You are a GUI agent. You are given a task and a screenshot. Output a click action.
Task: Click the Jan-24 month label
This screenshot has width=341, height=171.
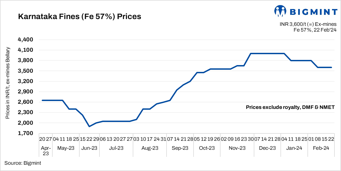pyautogui.click(x=294, y=148)
